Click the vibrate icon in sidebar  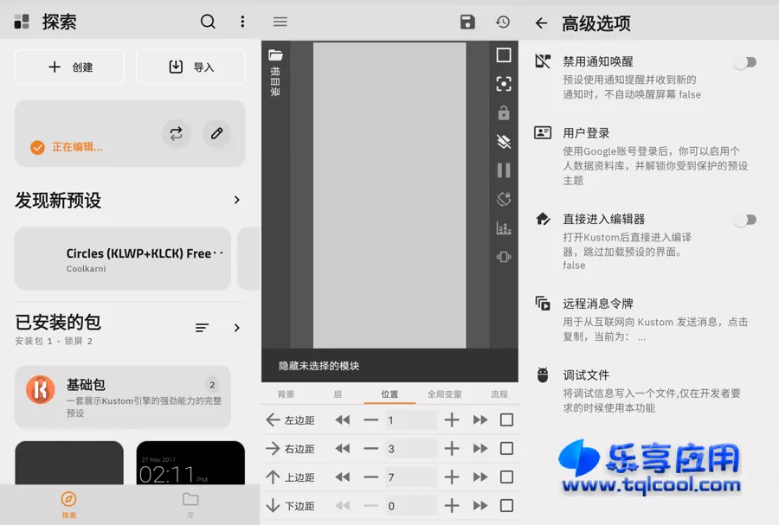click(x=504, y=257)
